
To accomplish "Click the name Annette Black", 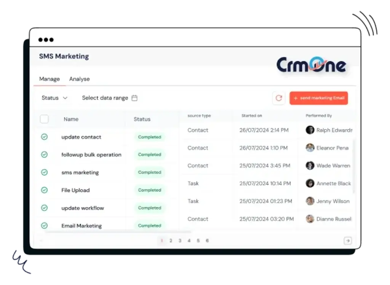I will (x=334, y=183).
